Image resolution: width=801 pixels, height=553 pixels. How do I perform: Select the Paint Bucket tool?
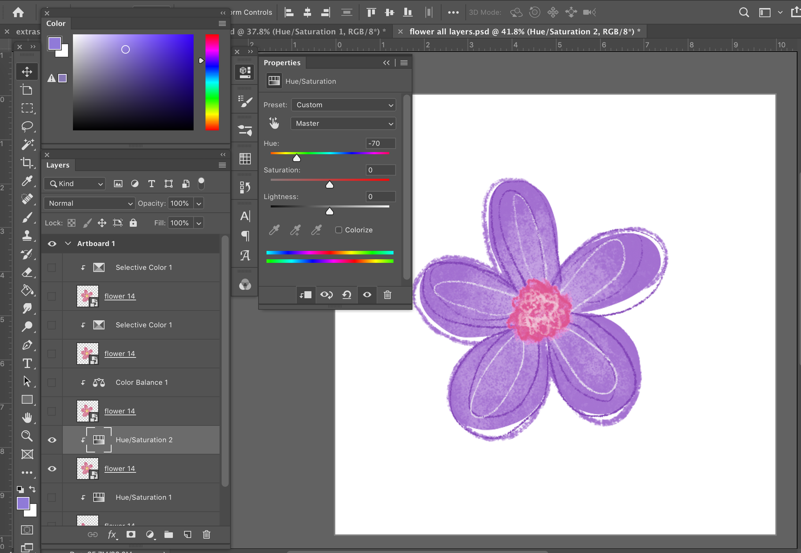(27, 290)
